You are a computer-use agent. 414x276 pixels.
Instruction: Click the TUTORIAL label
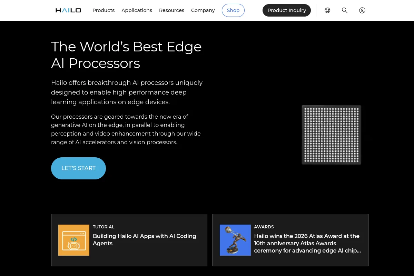pyautogui.click(x=103, y=227)
